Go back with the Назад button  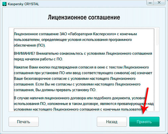pos(112,122)
